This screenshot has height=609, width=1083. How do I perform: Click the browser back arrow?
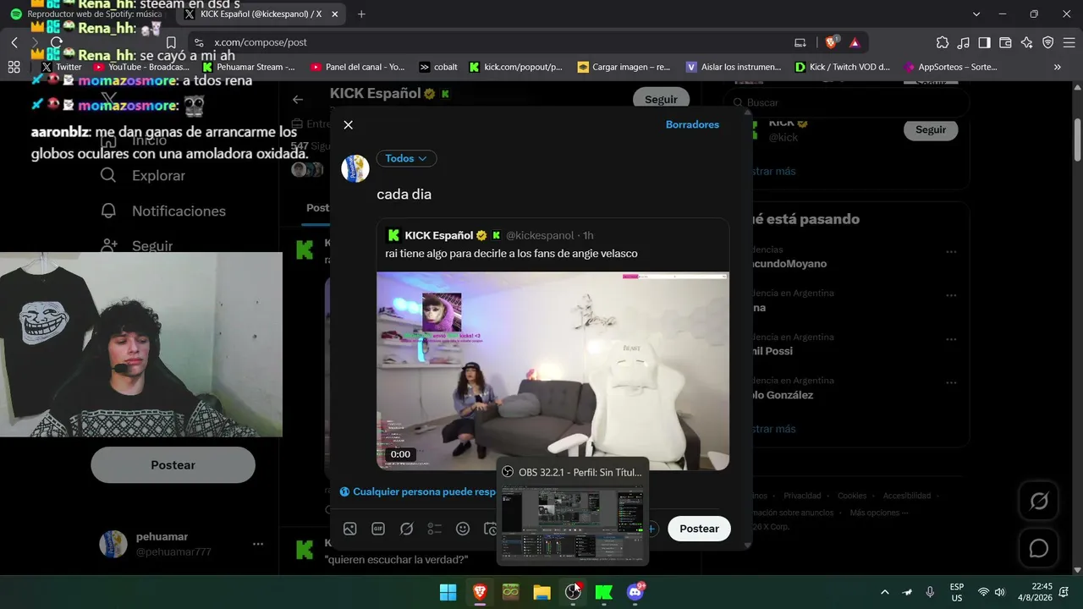[14, 42]
